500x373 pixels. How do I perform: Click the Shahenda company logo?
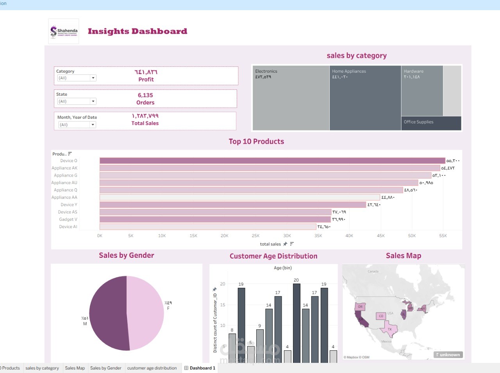pyautogui.click(x=63, y=31)
